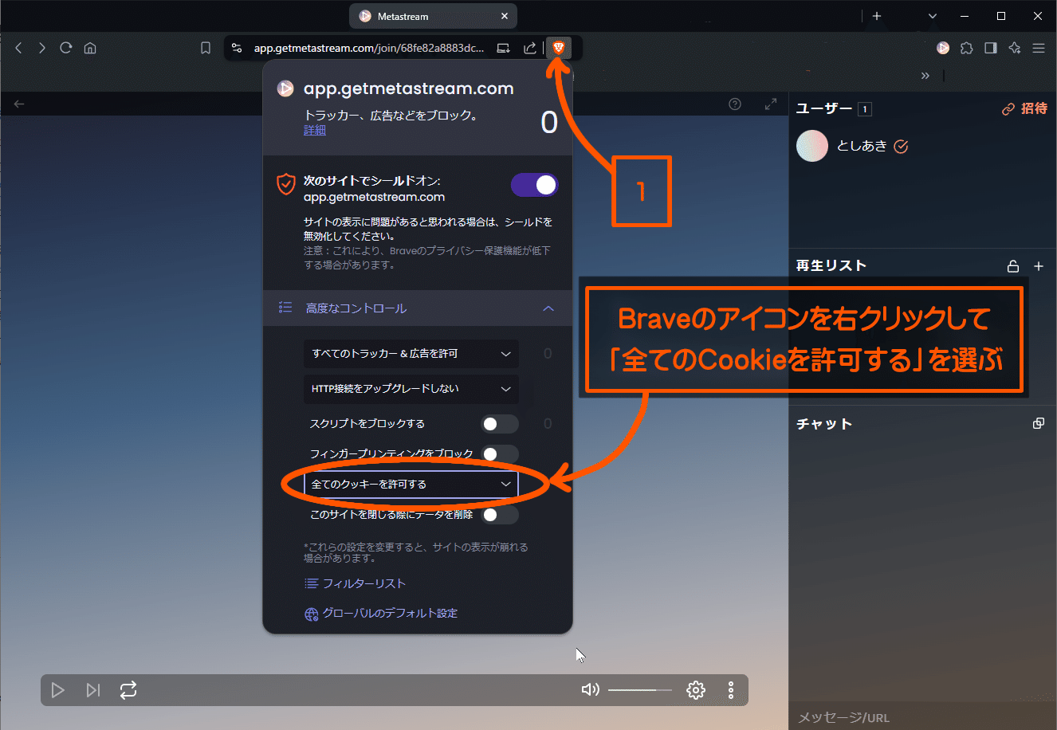Show hidden bookmarks with the double chevron

[925, 76]
